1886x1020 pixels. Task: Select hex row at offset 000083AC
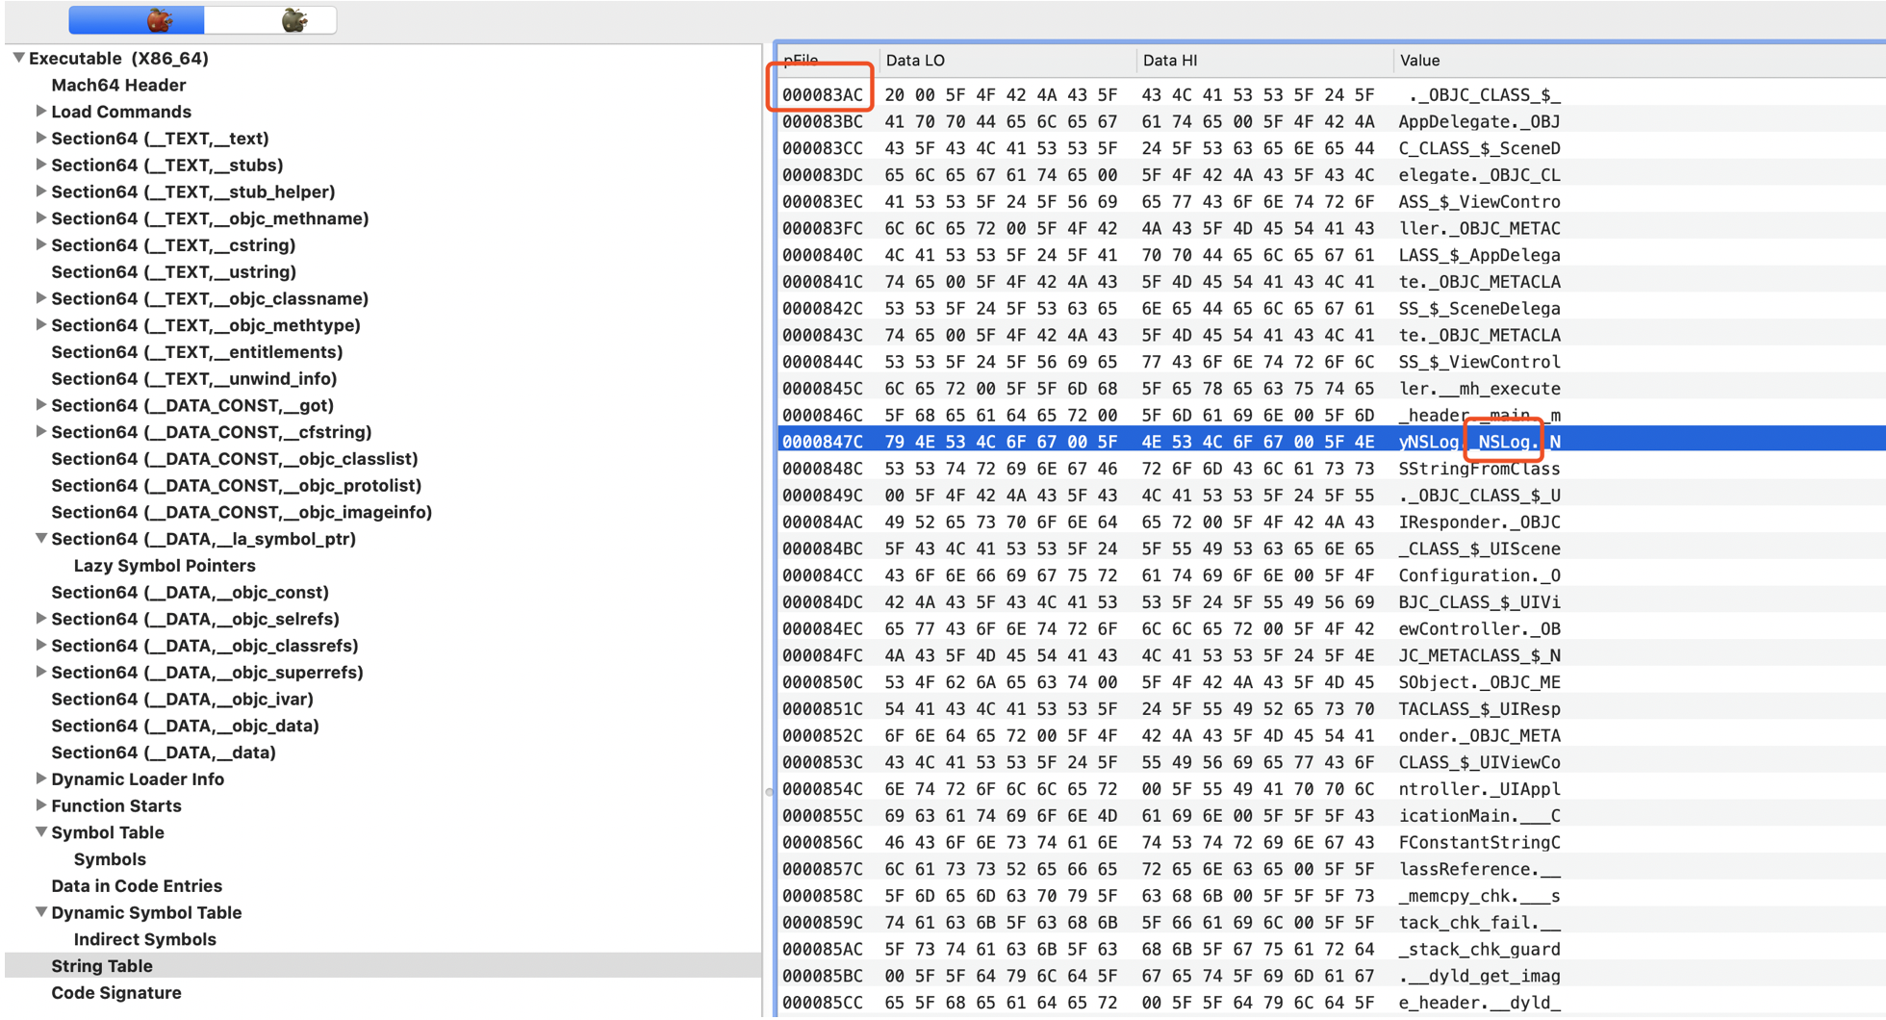[1332, 94]
